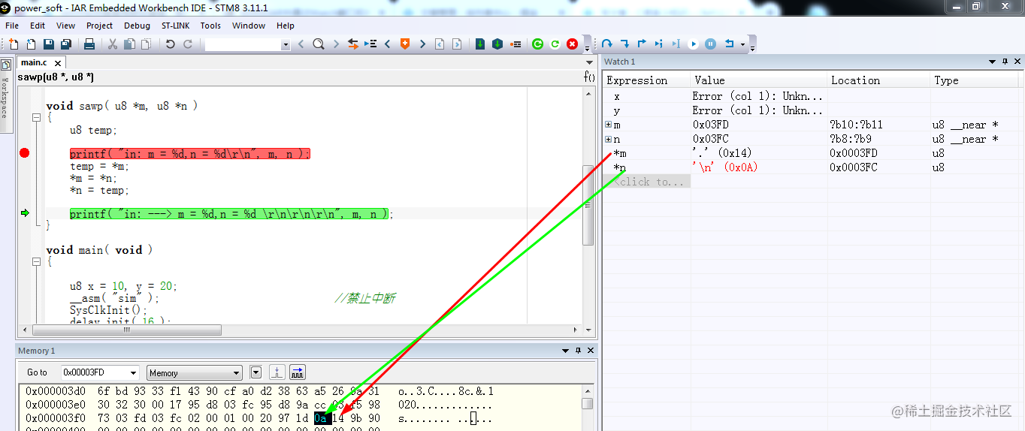Stop debugging with the red X icon

pos(572,44)
